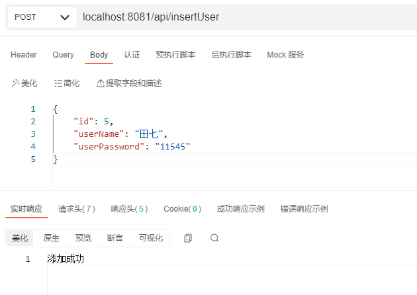This screenshot has height=295, width=417.
Task: Click line number 1 in response pane
Action: pyautogui.click(x=28, y=259)
